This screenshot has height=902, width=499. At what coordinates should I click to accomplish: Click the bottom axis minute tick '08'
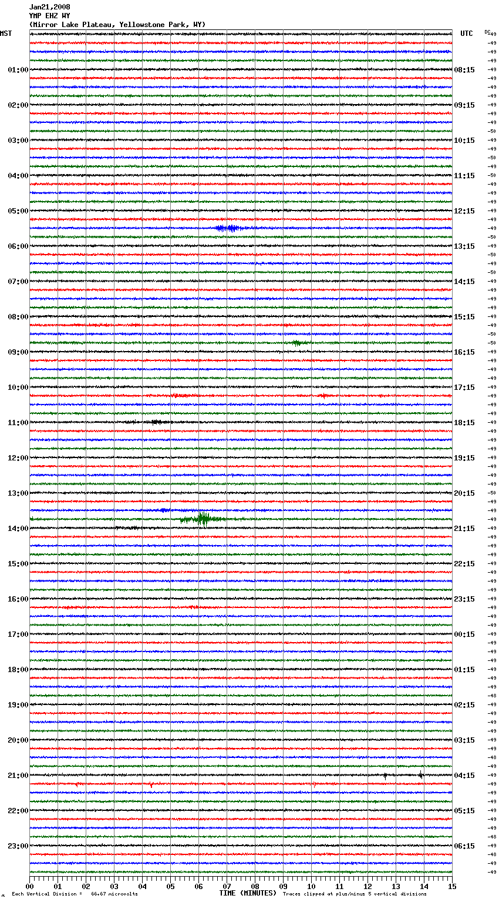(x=255, y=886)
